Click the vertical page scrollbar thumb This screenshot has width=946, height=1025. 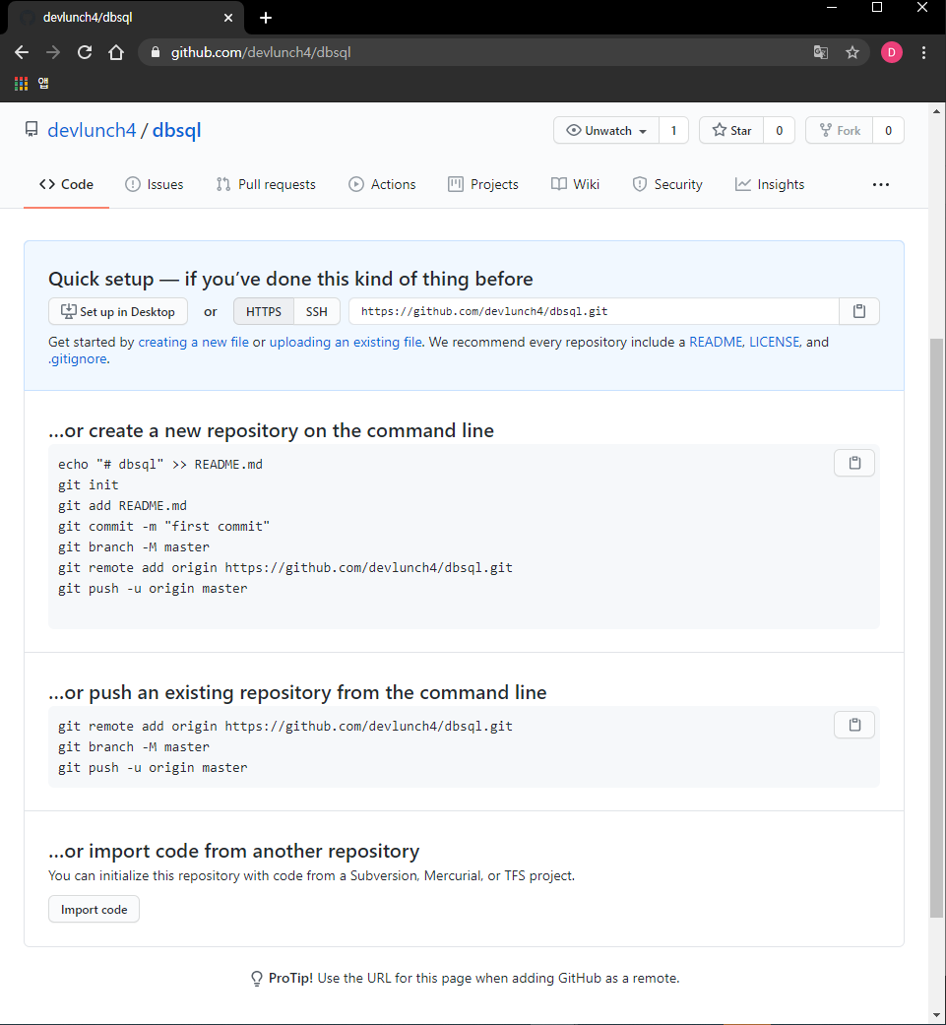click(x=937, y=627)
